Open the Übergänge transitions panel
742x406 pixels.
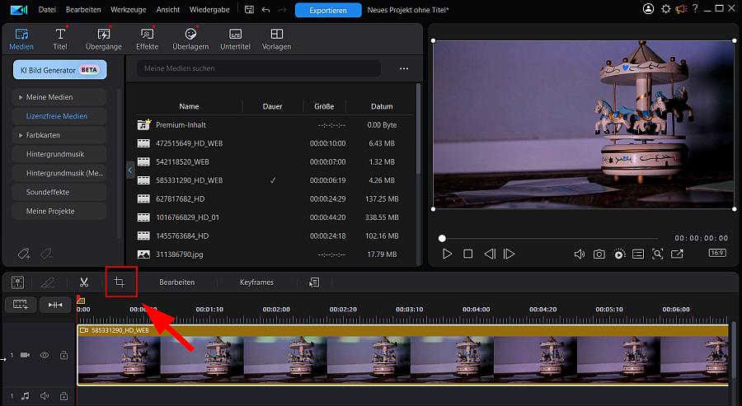[x=103, y=39]
